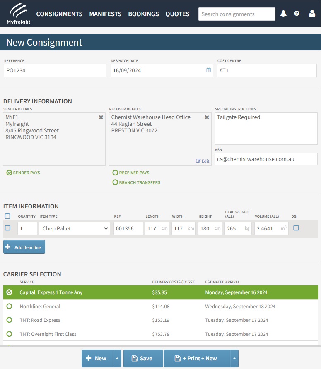Select the Branch Transfers option
Screen dimensions: 321x369
pos(136,182)
